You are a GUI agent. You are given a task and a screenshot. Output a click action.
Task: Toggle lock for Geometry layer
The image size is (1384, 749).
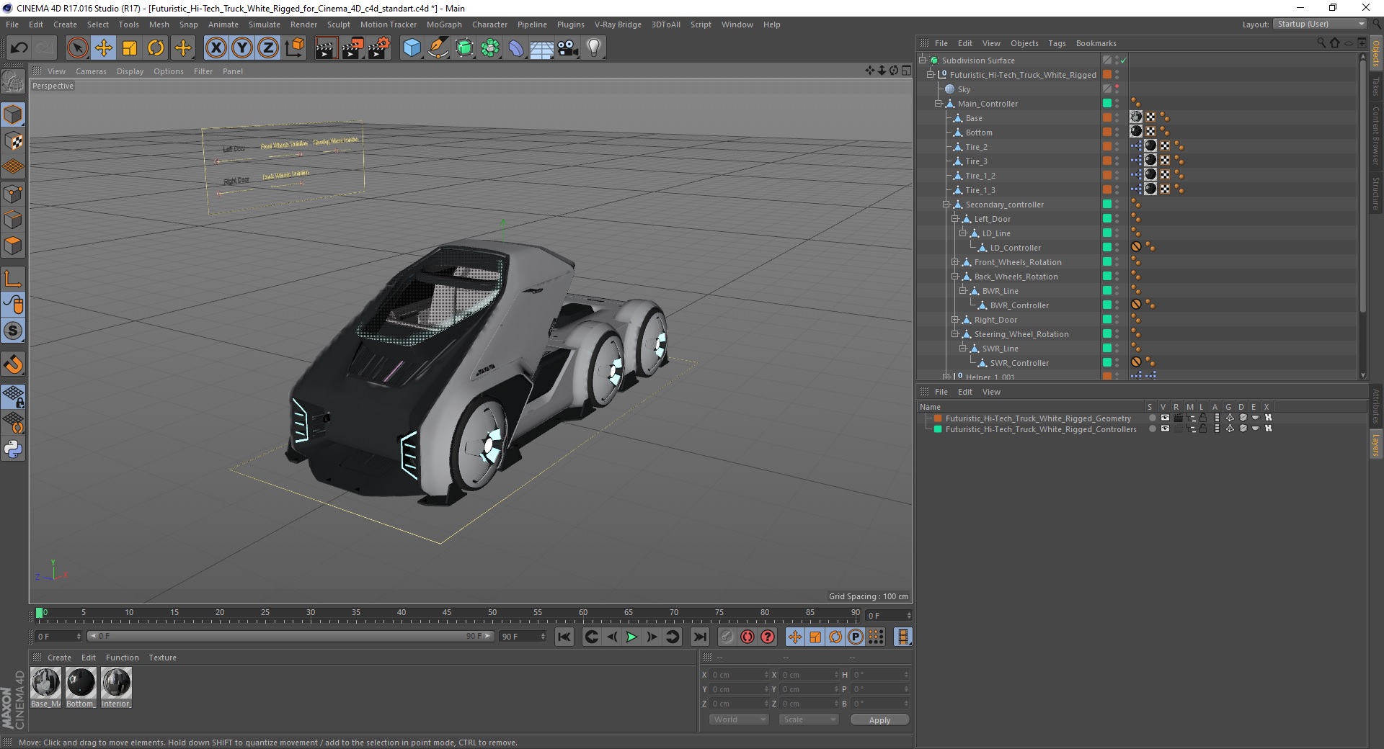[x=1202, y=418]
